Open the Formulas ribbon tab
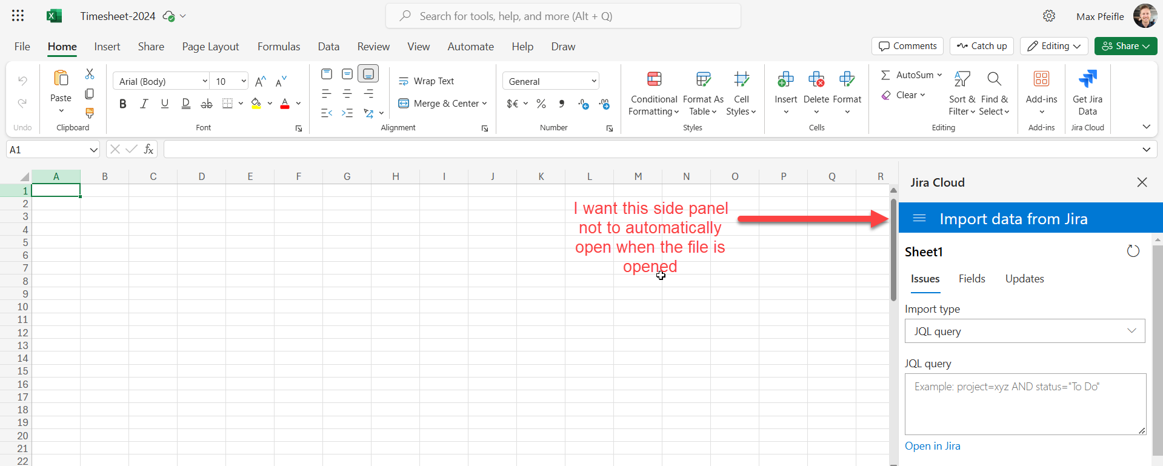 [279, 47]
